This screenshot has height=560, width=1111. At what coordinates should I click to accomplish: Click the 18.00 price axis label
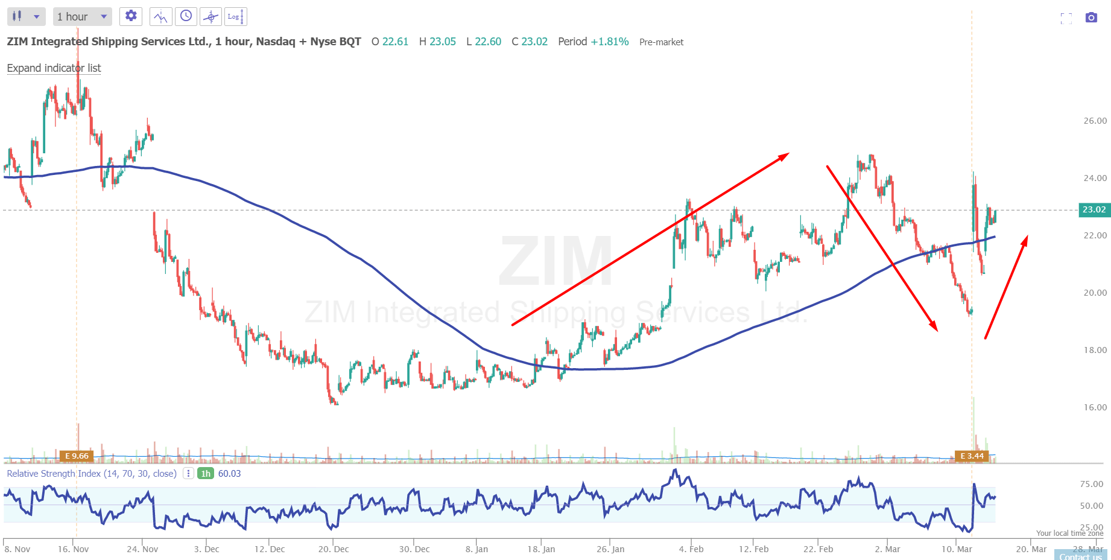(x=1095, y=350)
